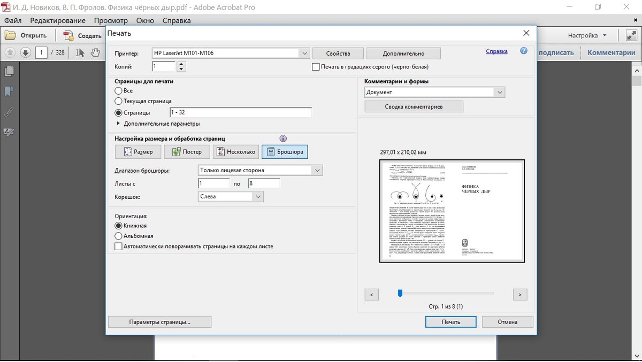
Task: Click the page range field showing 1 - 32
Action: [x=240, y=113]
